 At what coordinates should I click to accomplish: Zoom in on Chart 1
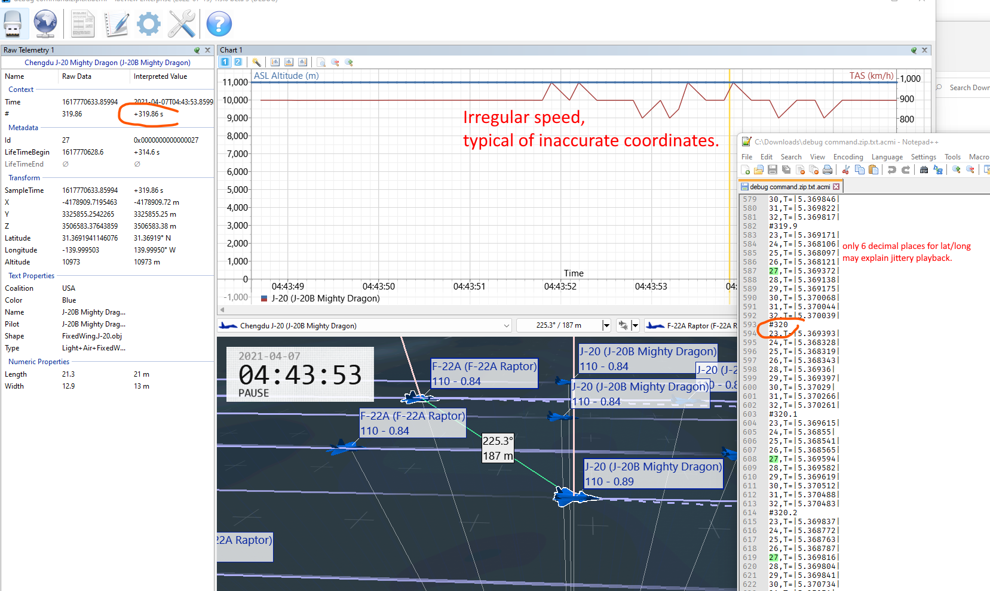(349, 62)
